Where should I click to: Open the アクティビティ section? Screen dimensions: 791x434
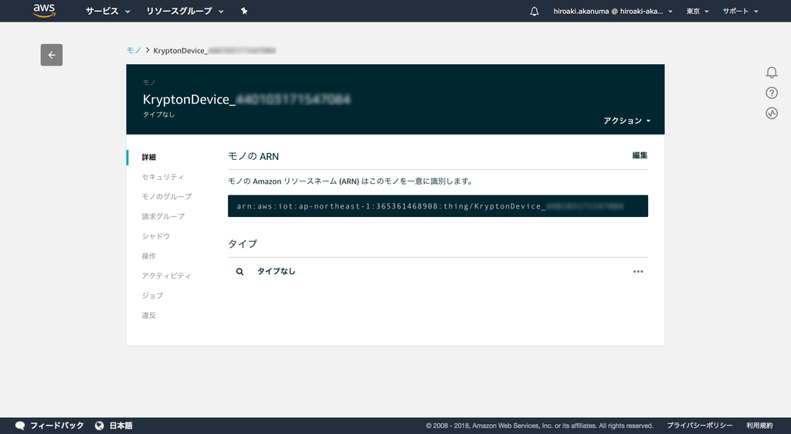pyautogui.click(x=167, y=276)
